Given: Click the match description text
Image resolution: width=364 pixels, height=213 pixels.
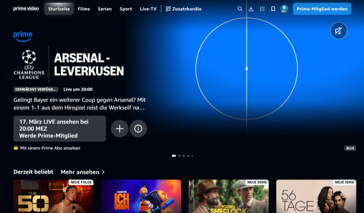Looking at the screenshot, I should pos(79,104).
